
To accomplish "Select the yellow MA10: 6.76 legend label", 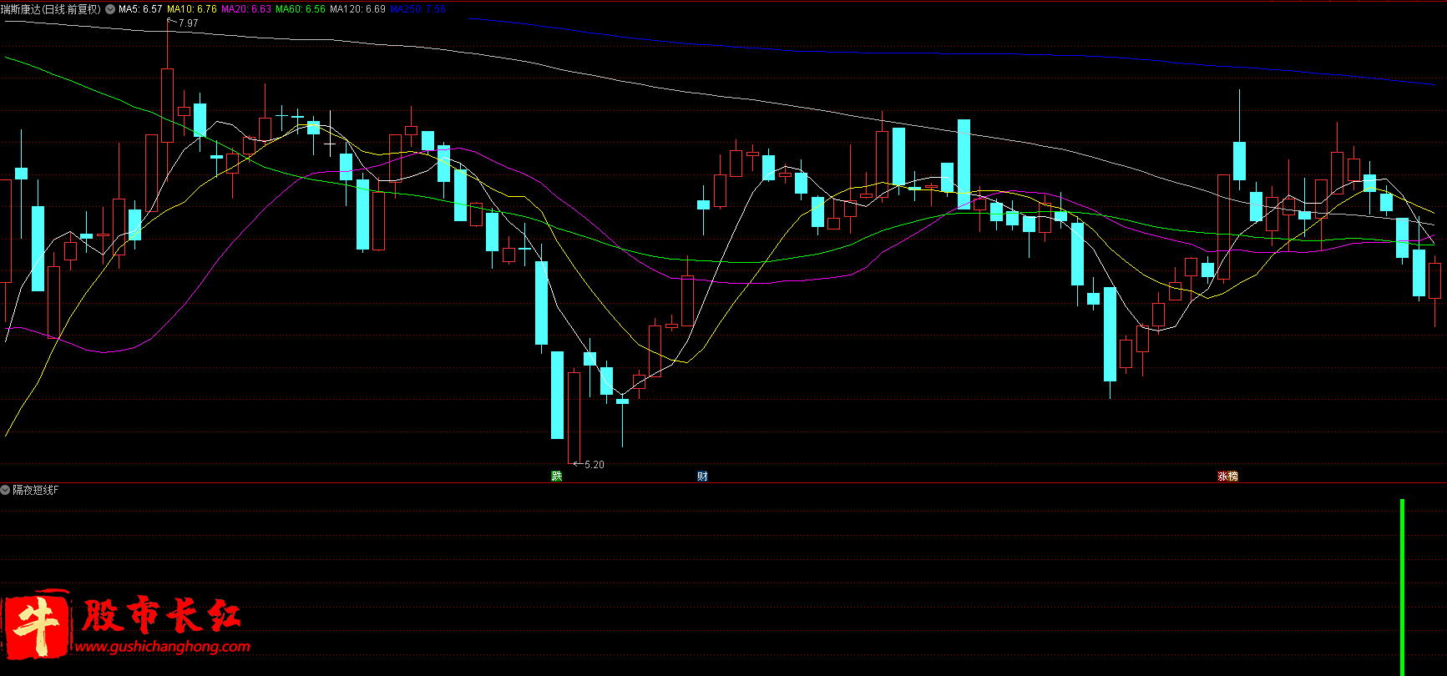I will pos(192,9).
